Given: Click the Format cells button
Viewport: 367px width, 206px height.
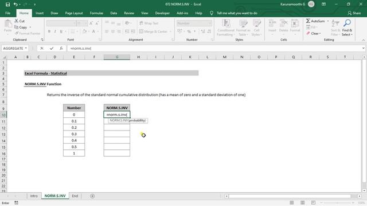Looking at the screenshot, I should (295, 27).
